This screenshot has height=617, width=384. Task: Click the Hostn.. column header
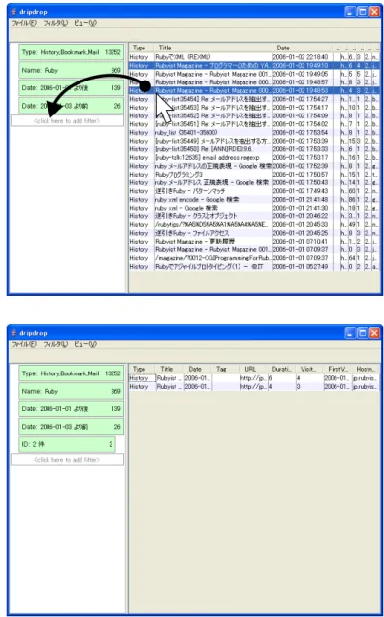pyautogui.click(x=366, y=369)
